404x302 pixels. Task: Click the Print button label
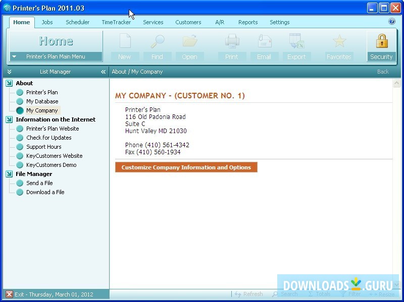pyautogui.click(x=232, y=56)
